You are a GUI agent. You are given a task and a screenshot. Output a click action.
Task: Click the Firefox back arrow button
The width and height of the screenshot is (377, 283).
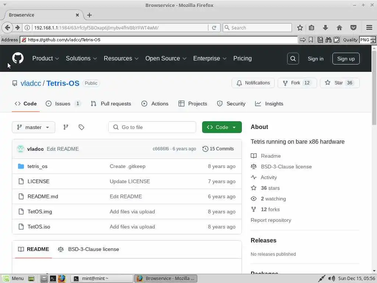(7, 28)
